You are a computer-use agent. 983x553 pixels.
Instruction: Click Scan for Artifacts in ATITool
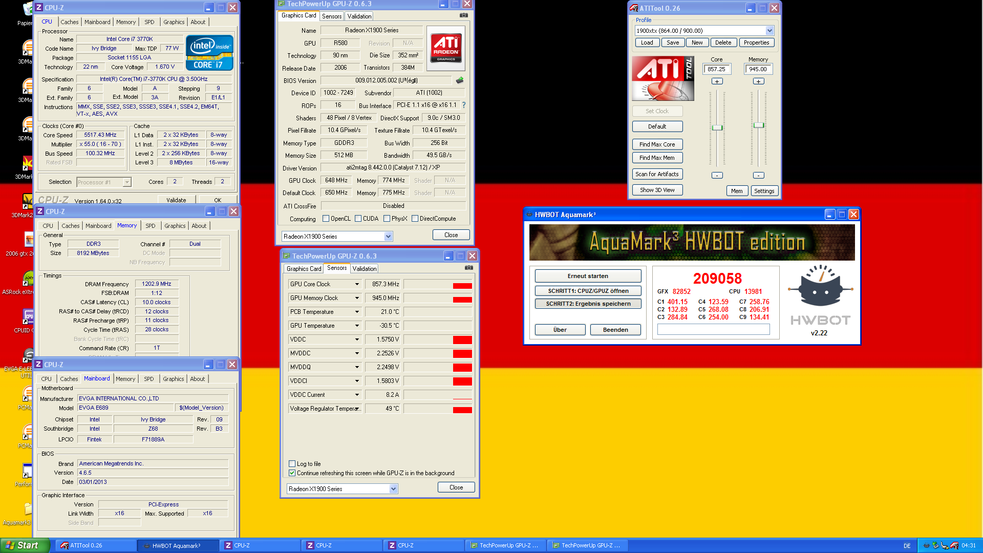[657, 174]
